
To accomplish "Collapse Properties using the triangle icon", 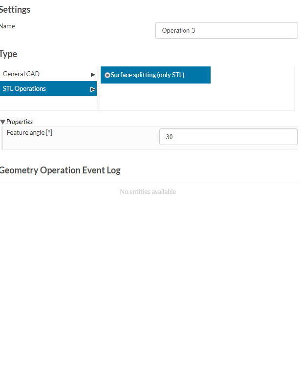I will 3,122.
